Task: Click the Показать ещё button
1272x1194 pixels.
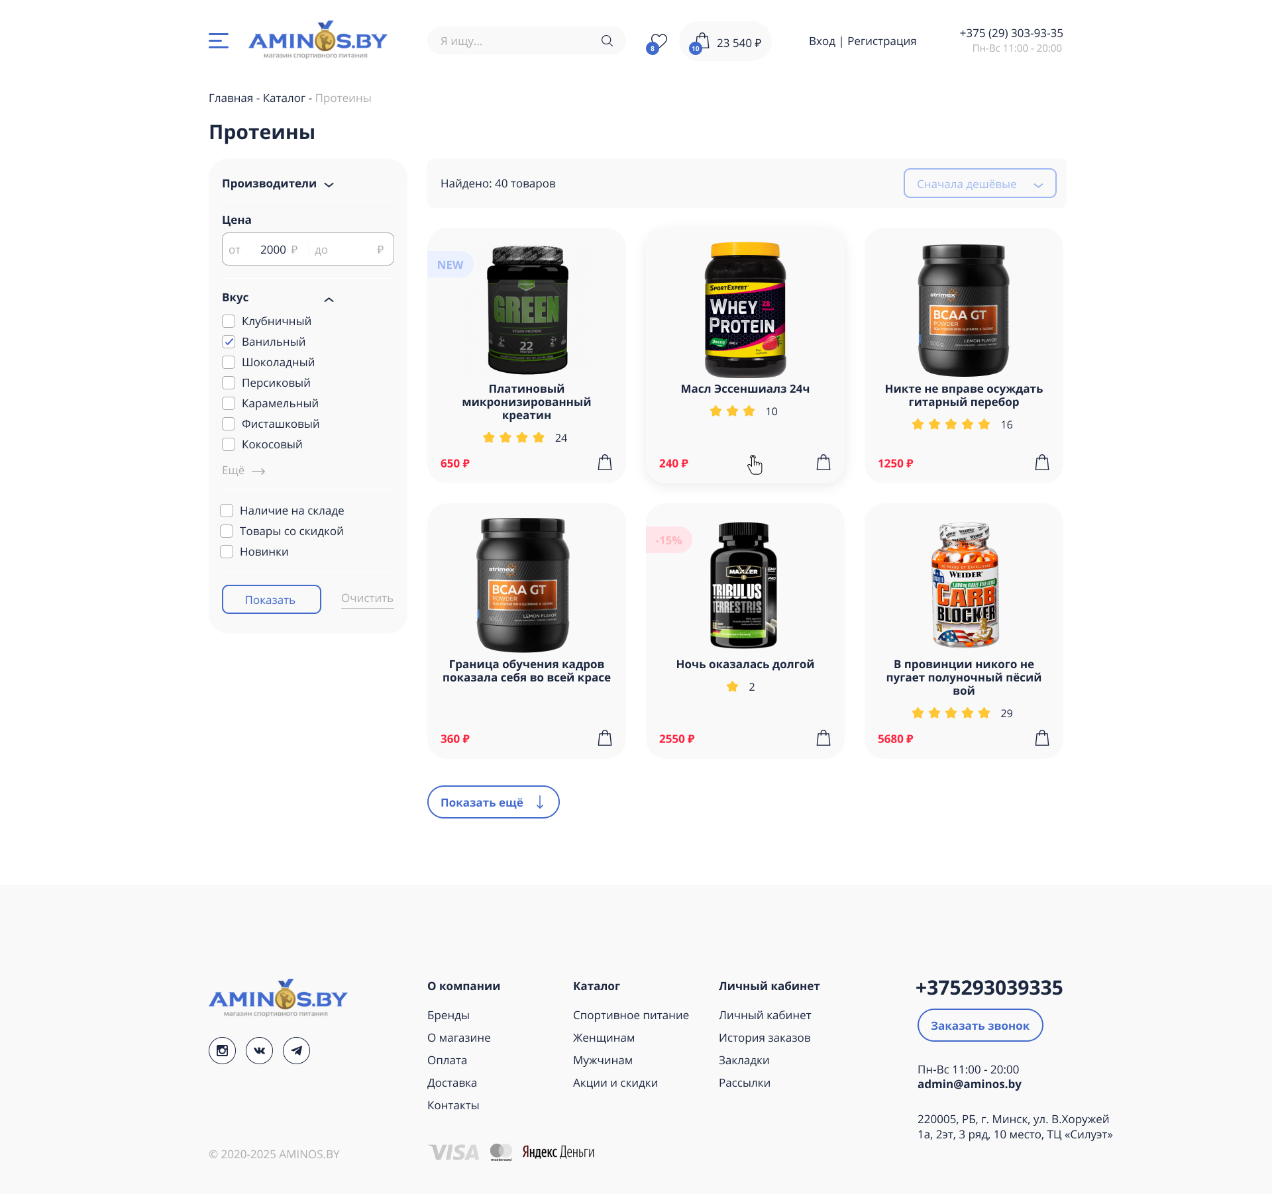Action: [x=494, y=802]
